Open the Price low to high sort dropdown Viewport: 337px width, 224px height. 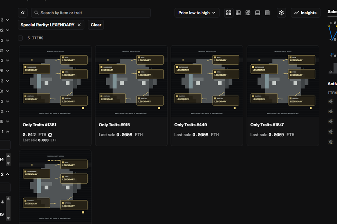tap(197, 13)
